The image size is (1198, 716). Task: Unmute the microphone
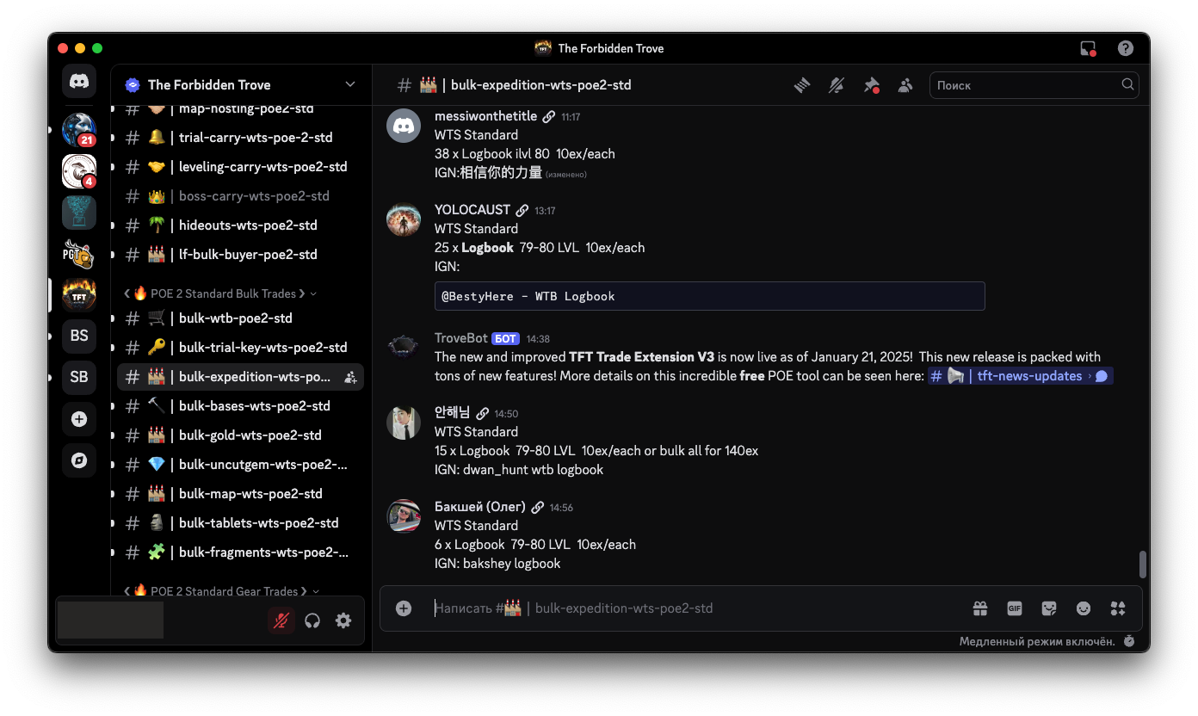[281, 620]
